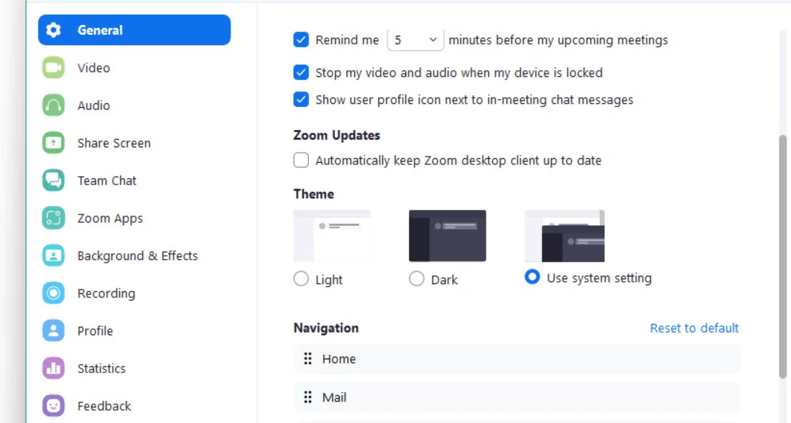Click the Profile person icon

(53, 331)
